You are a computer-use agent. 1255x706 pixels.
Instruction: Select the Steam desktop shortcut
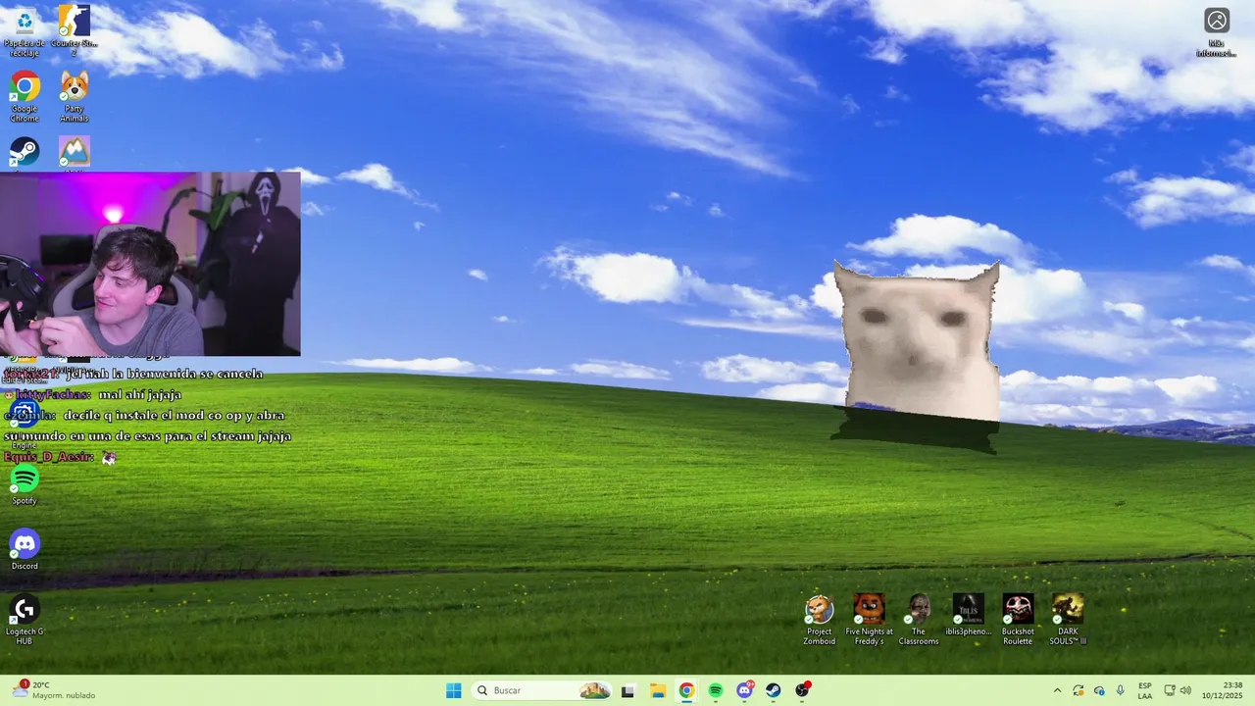tap(24, 152)
